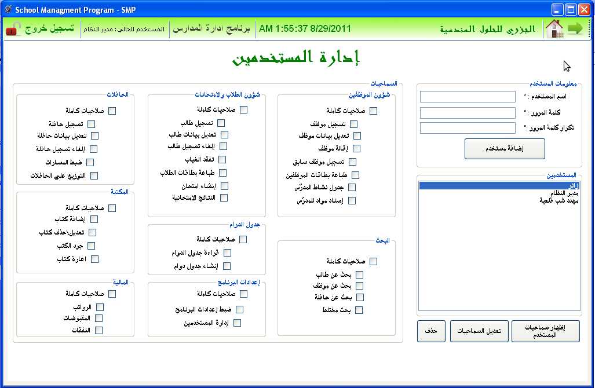Click the SMP app icon in title bar
This screenshot has height=388, width=595.
(x=8, y=9)
